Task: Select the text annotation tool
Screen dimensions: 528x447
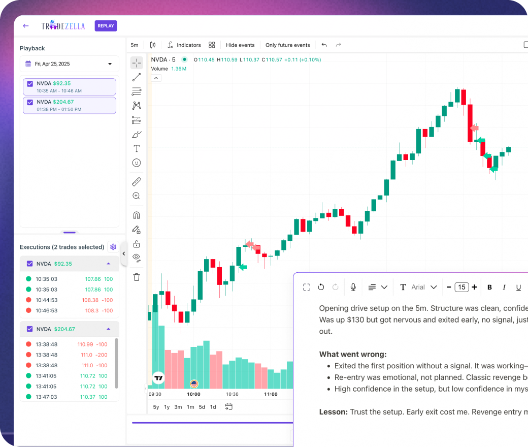Action: point(137,148)
